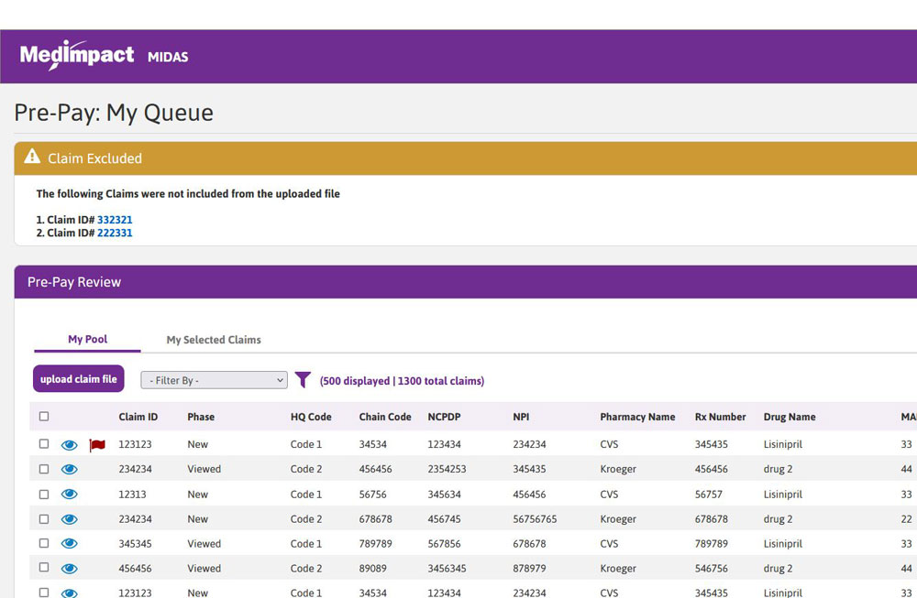Click the MedImpact logo in the header
Screen dimensions: 917x598
coord(77,56)
